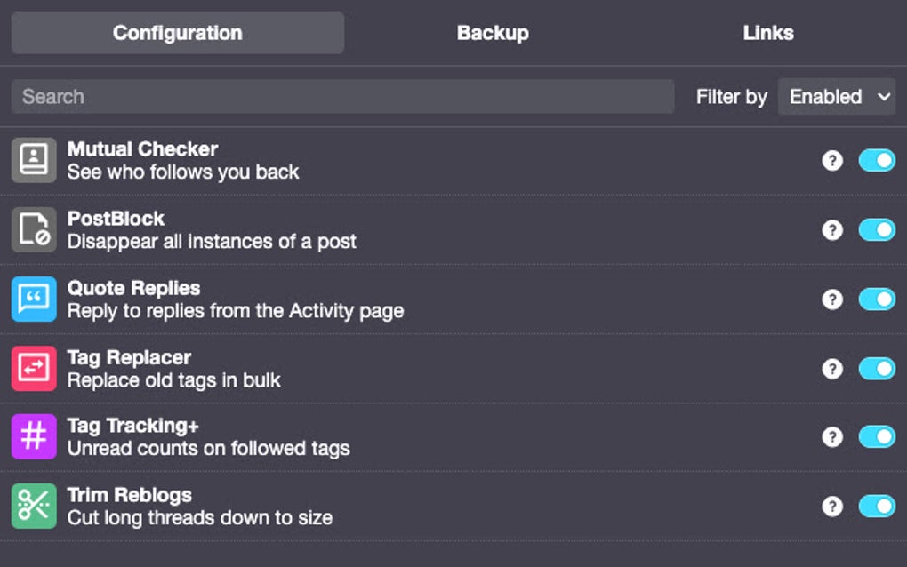Turn off the Tag Replacer switch
Screen dimensions: 907x567
pos(875,367)
